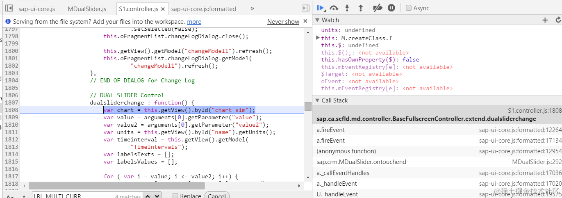Toggle pause on exceptions icon
The width and height of the screenshot is (562, 198).
point(391,8)
